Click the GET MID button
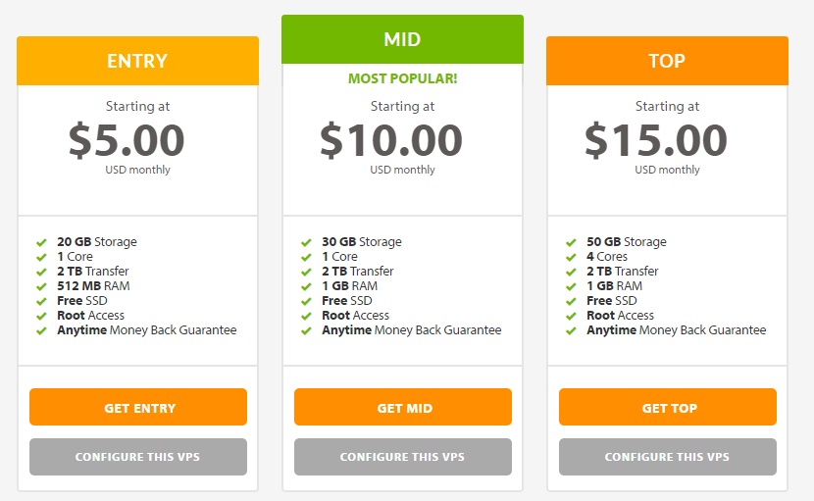This screenshot has height=501, width=814. [x=403, y=407]
